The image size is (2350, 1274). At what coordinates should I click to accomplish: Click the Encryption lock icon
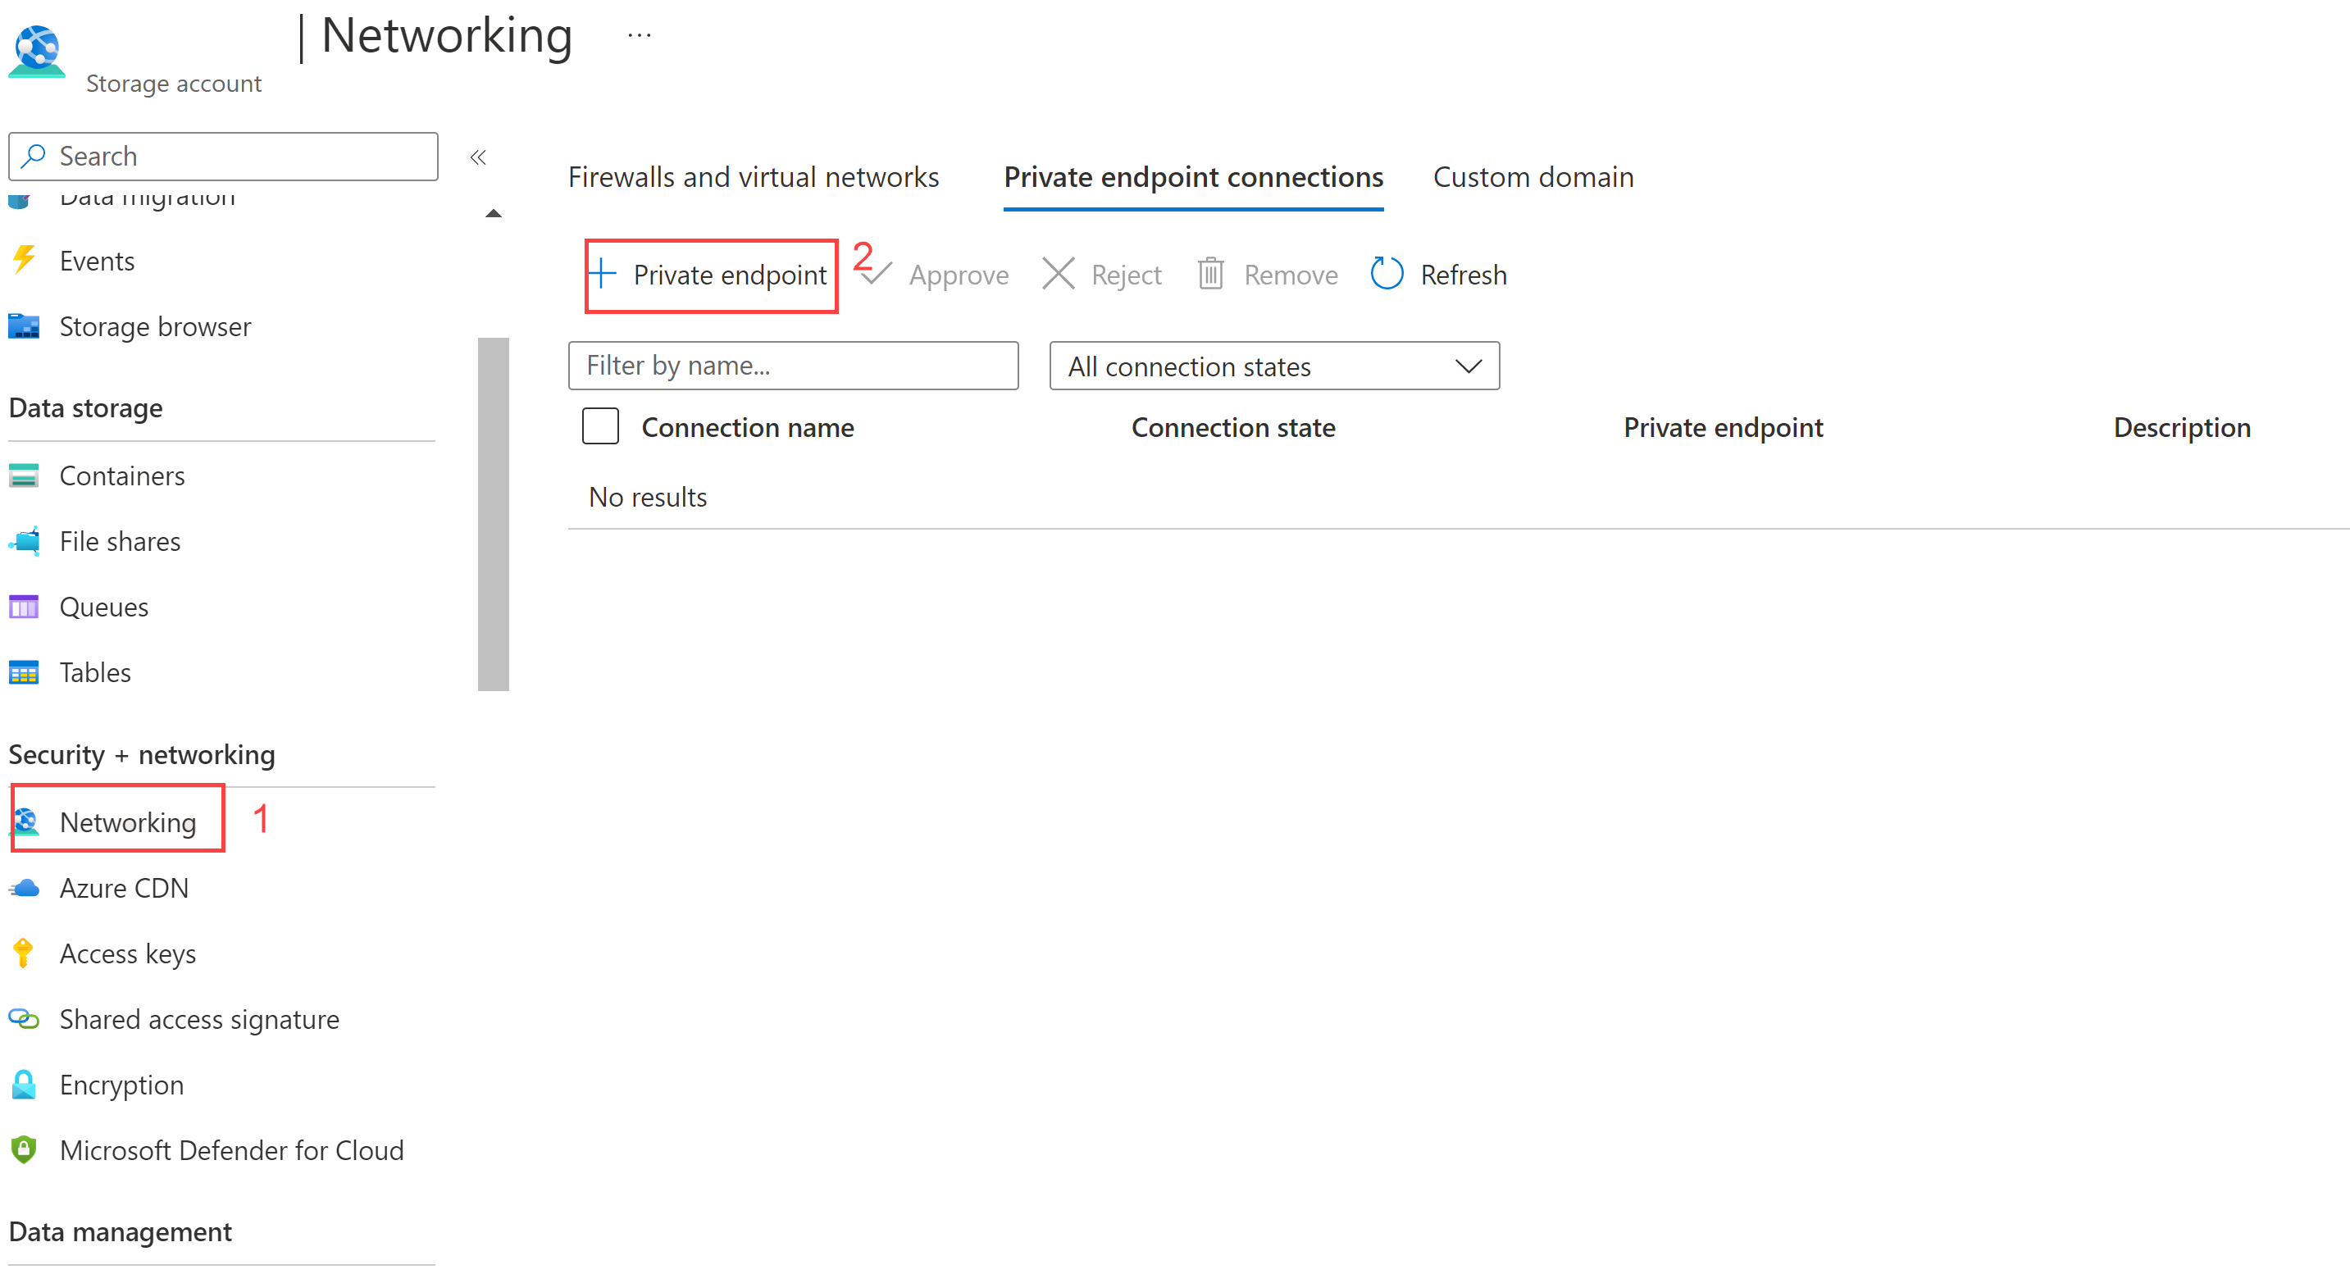tap(24, 1085)
